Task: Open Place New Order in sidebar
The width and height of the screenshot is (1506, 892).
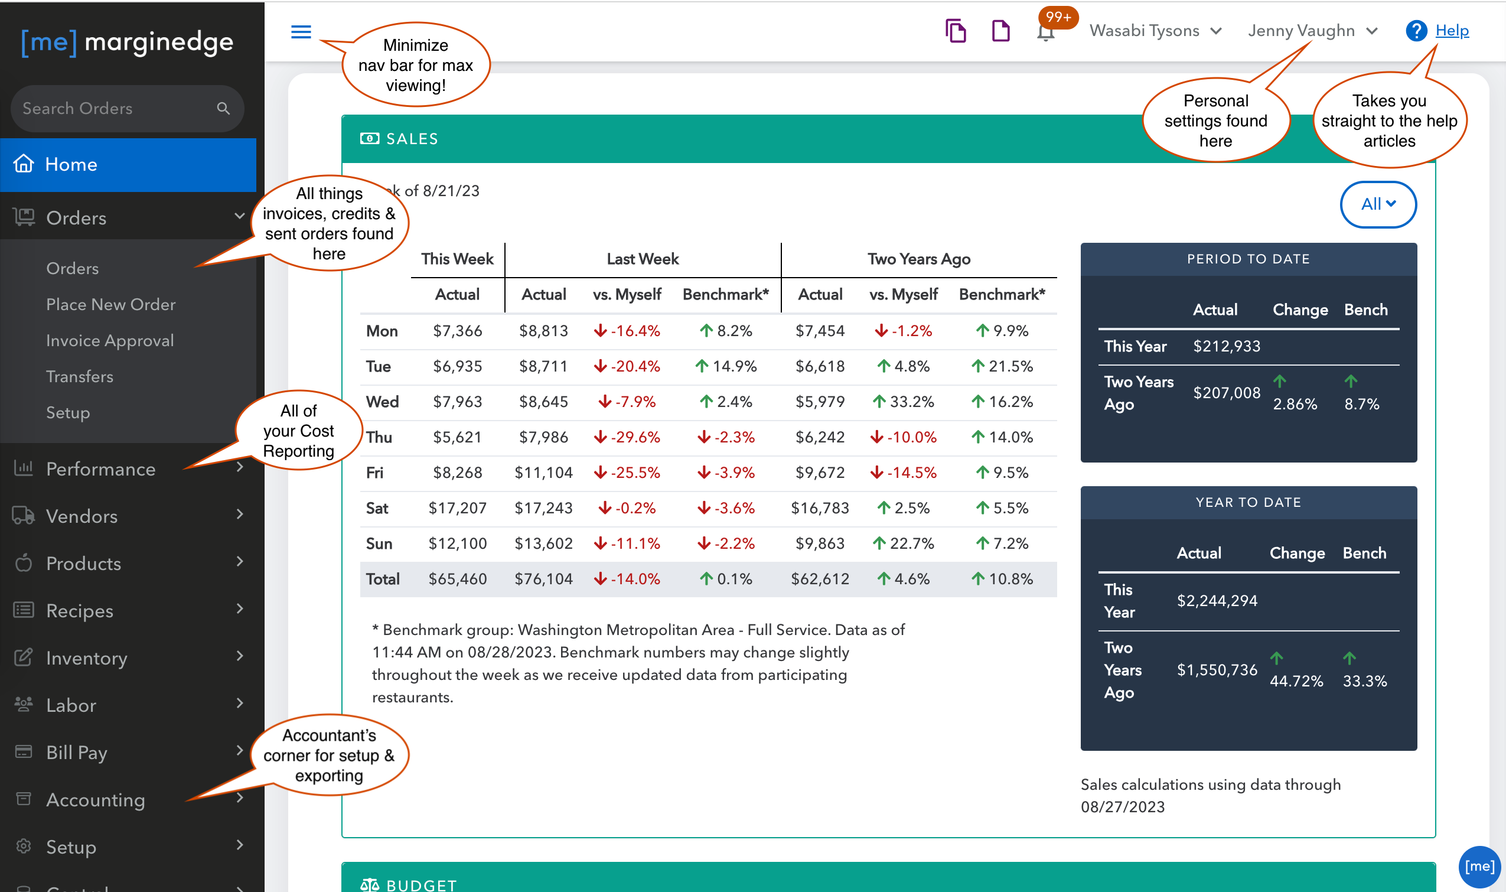Action: pyautogui.click(x=110, y=304)
